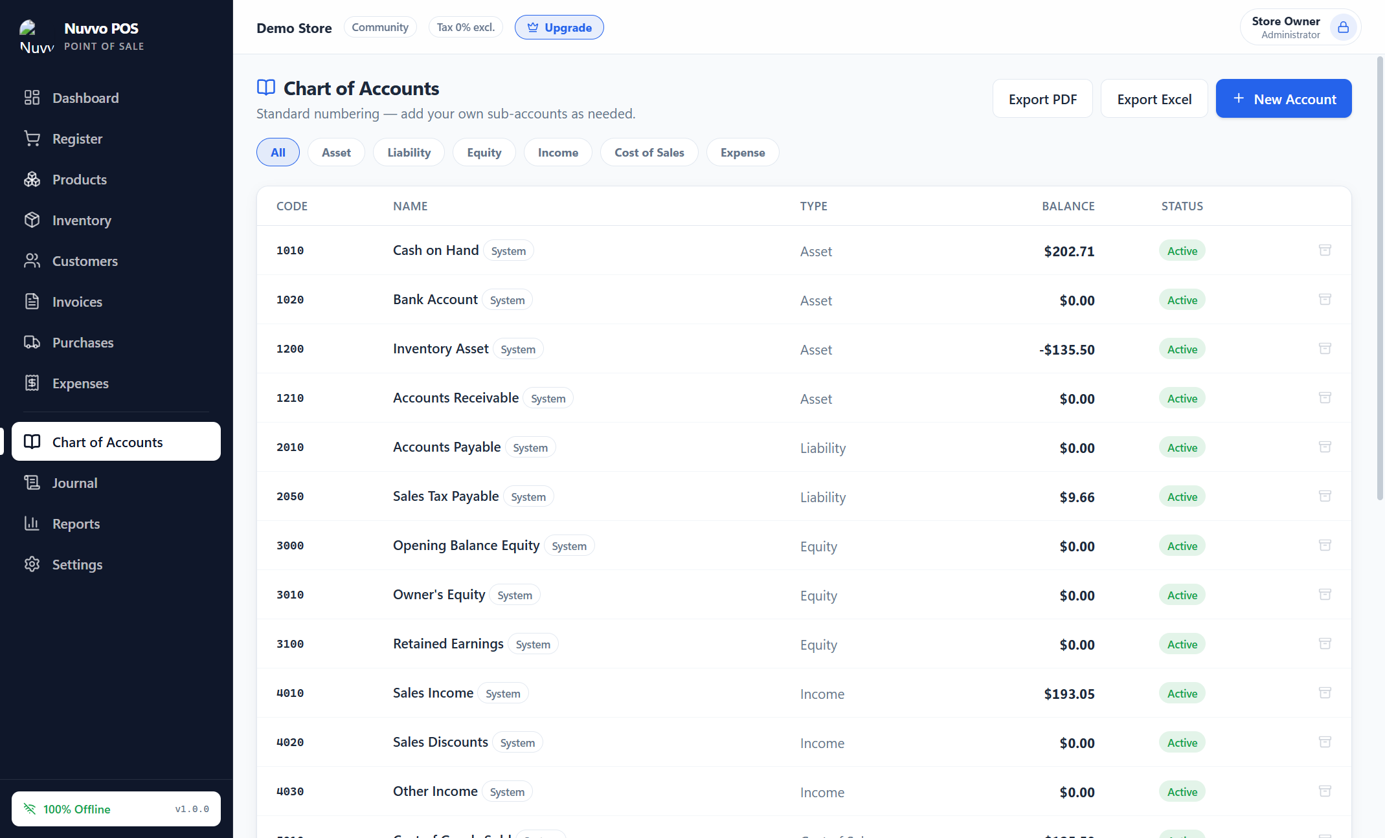Click the Reports bar chart icon
This screenshot has height=838, width=1385.
pos(32,524)
